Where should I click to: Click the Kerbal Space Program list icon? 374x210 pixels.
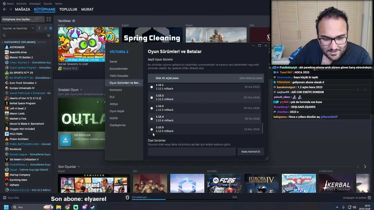pyautogui.click(x=7, y=103)
